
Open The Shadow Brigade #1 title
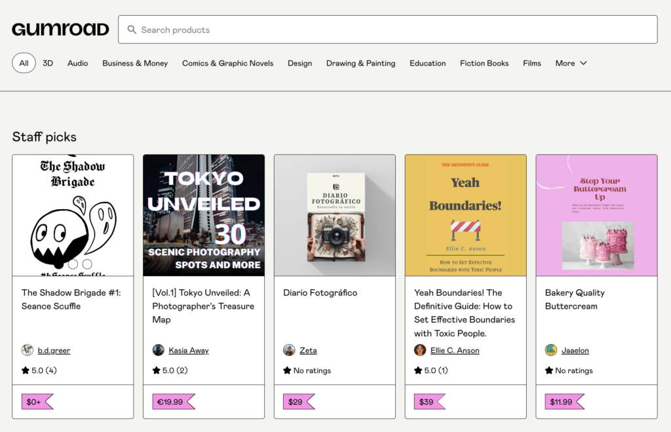coord(71,300)
